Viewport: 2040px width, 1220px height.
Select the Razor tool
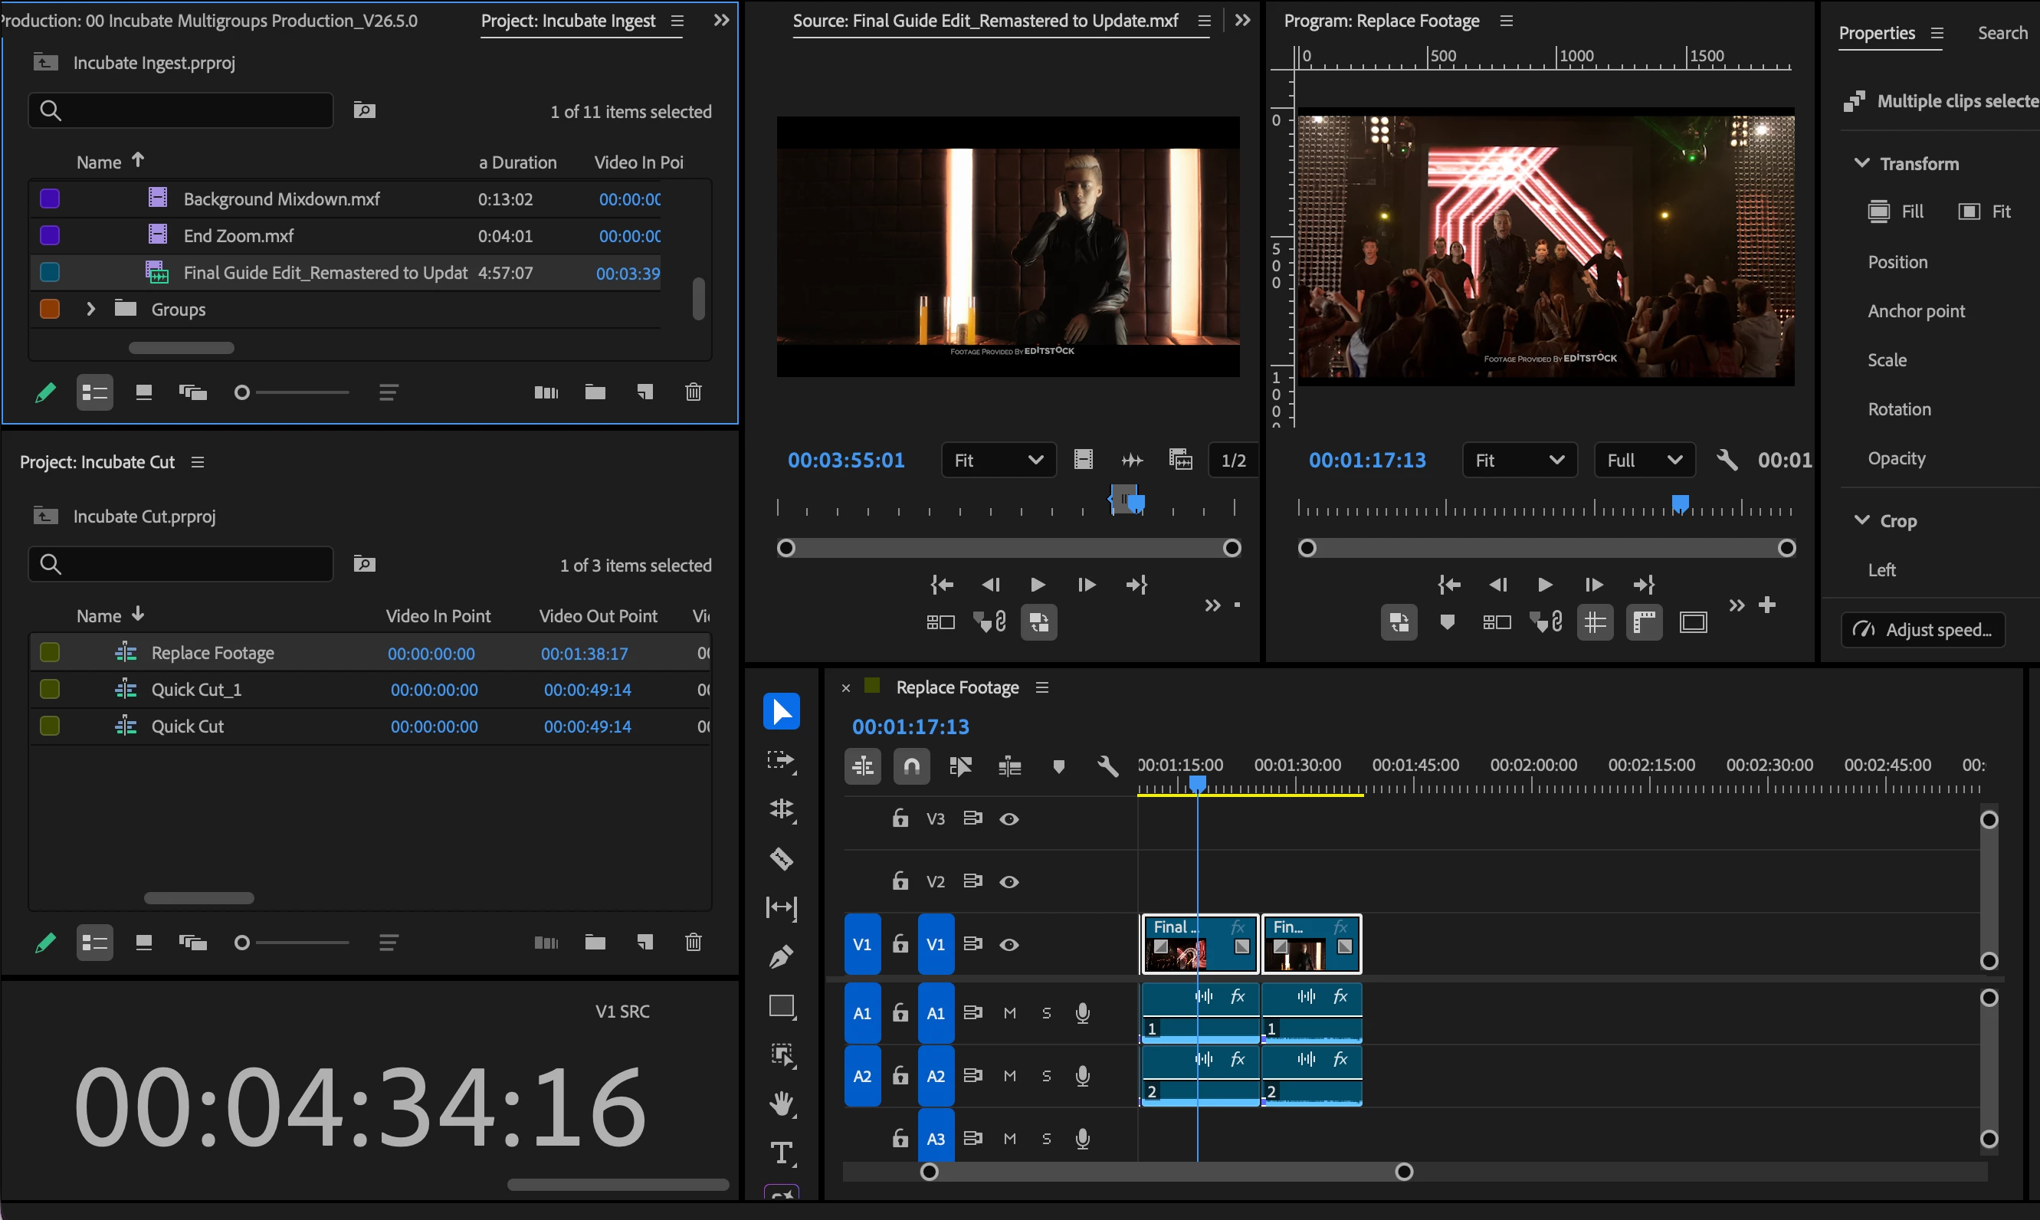pyautogui.click(x=781, y=858)
